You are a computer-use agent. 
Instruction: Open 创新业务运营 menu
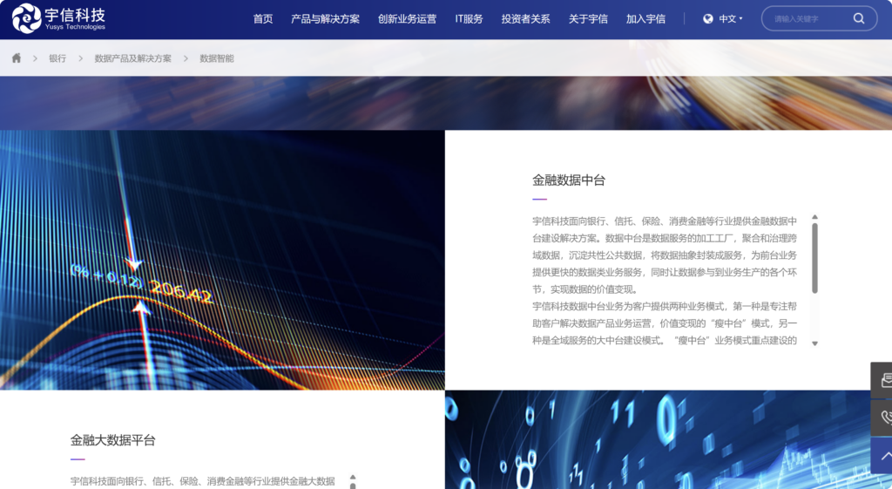408,19
